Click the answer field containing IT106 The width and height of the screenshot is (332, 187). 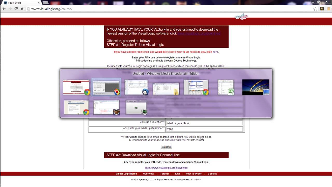[204, 129]
